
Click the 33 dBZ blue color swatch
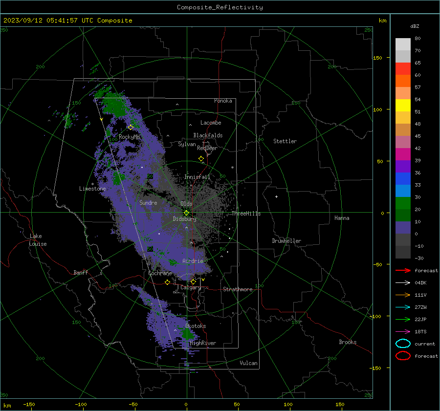click(x=403, y=191)
